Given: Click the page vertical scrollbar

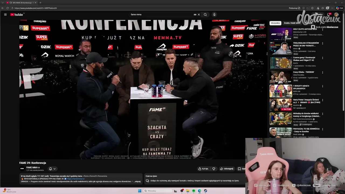Looking at the screenshot, I should [x=344, y=62].
